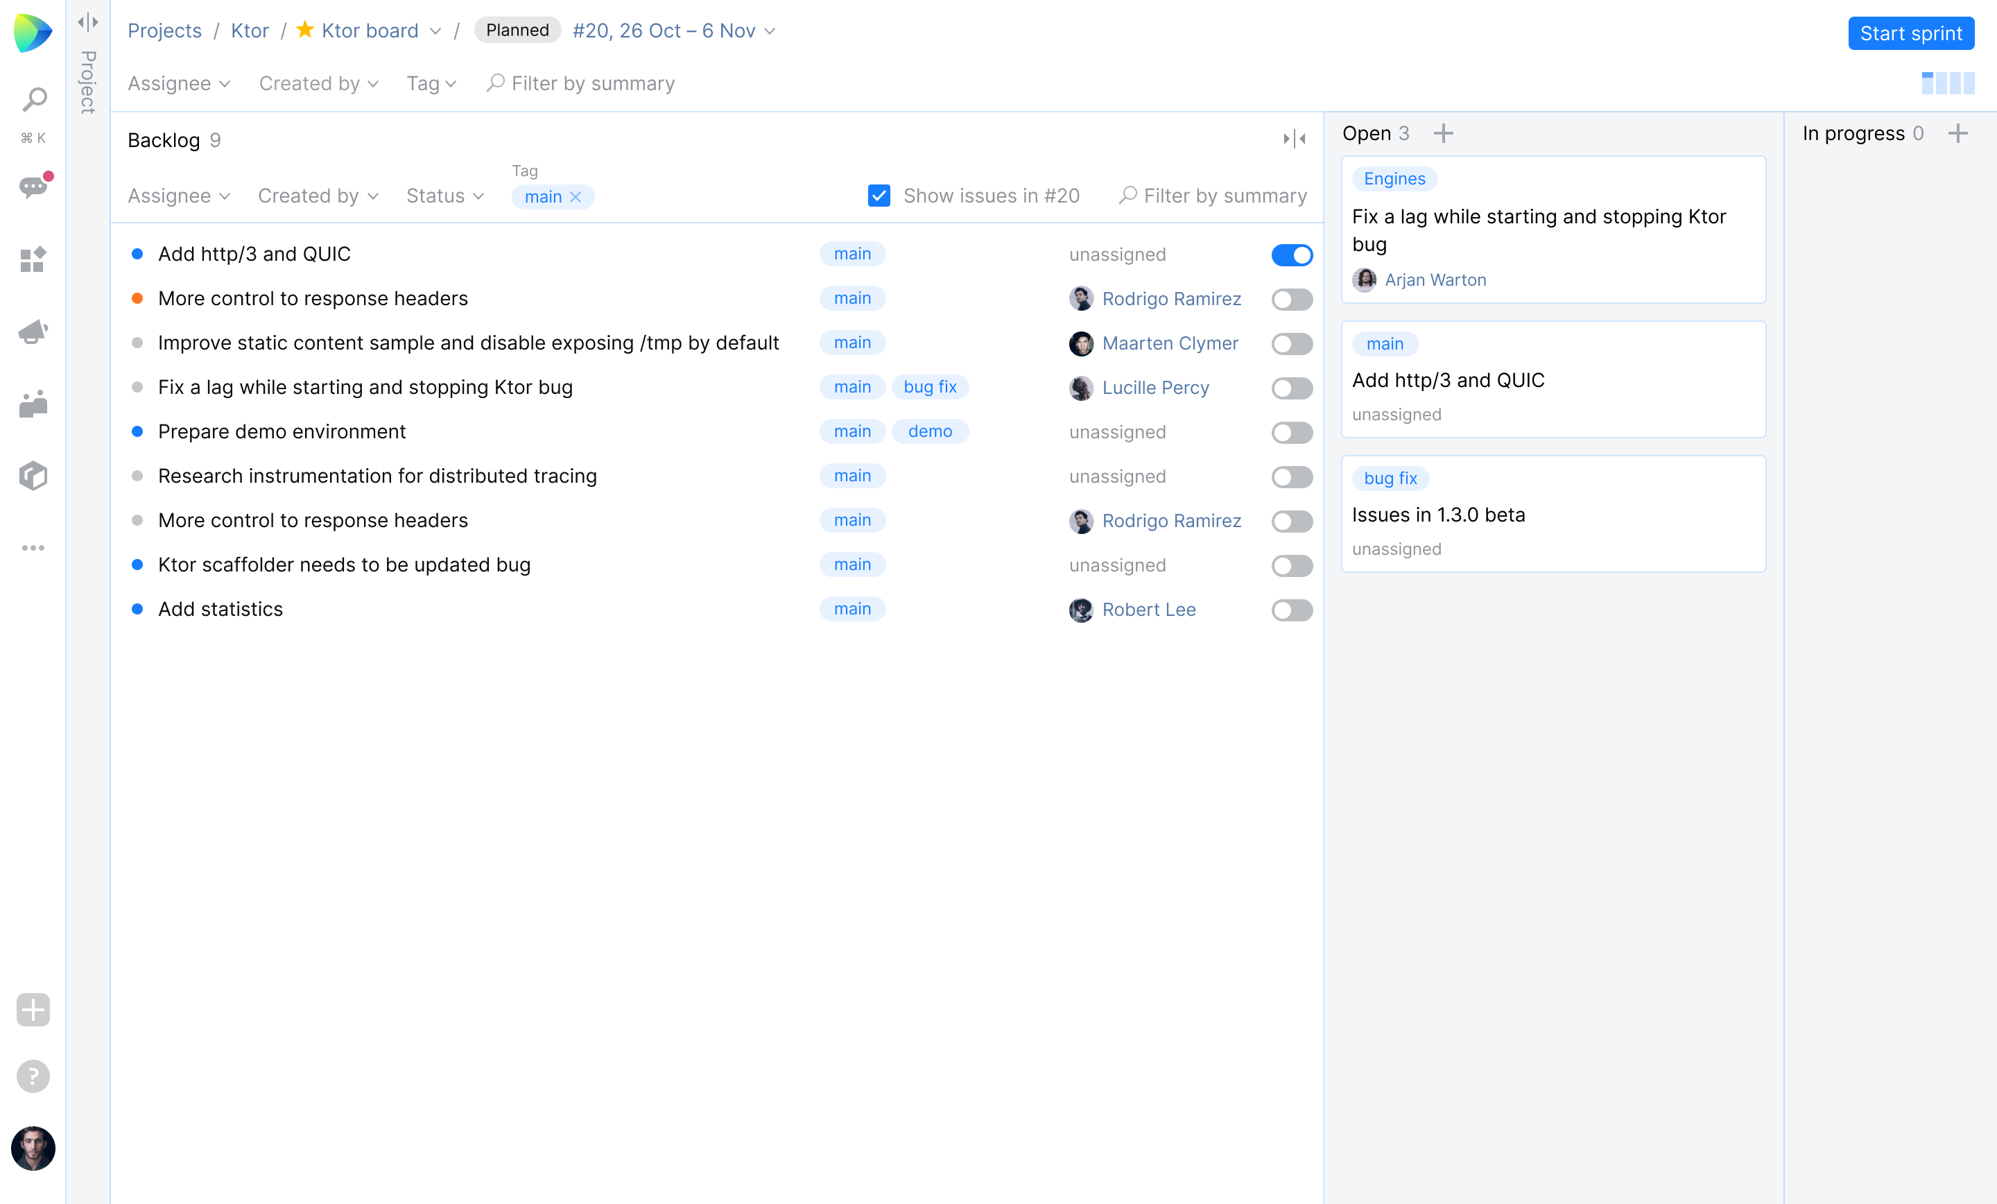Click the bug fix tag in the backlog

[x=930, y=387]
